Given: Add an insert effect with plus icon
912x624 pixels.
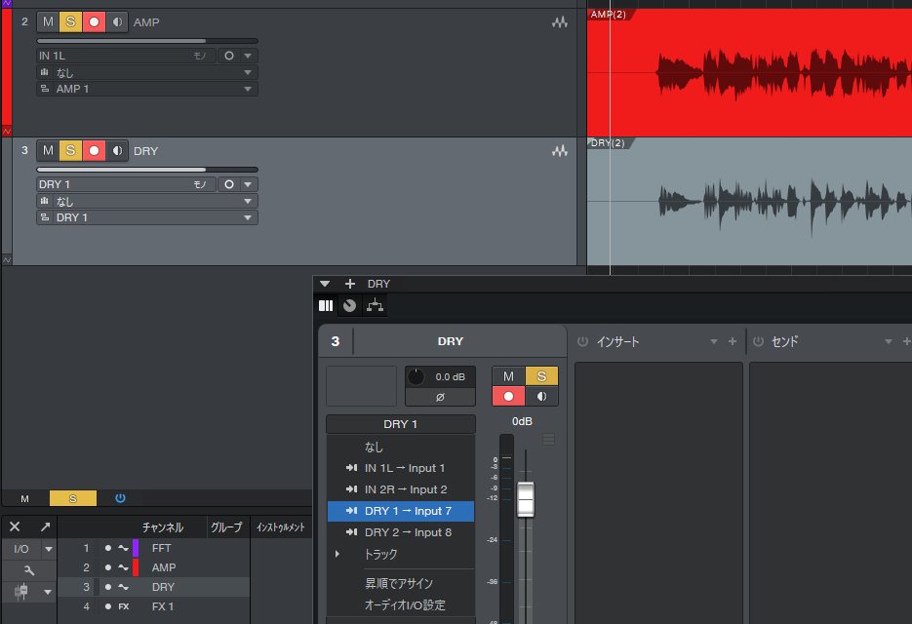Looking at the screenshot, I should 733,341.
